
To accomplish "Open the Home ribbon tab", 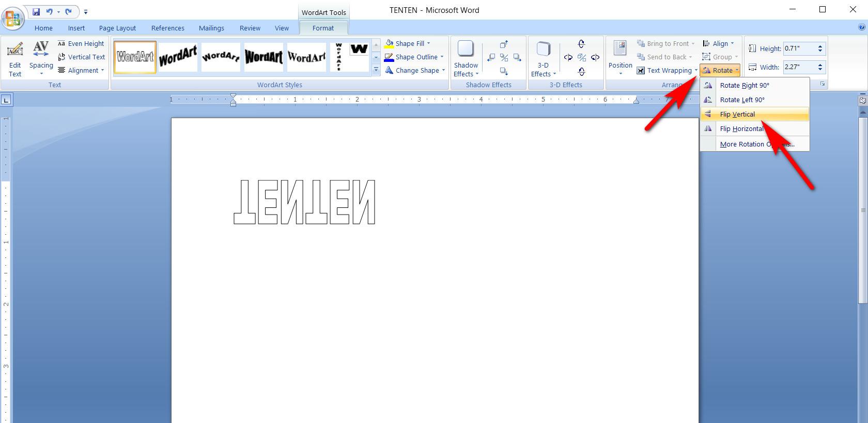I will (x=43, y=28).
